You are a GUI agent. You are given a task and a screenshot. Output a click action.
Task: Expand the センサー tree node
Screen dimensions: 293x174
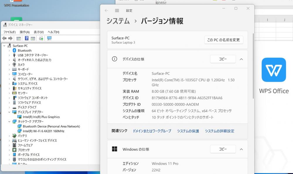tap(9, 93)
